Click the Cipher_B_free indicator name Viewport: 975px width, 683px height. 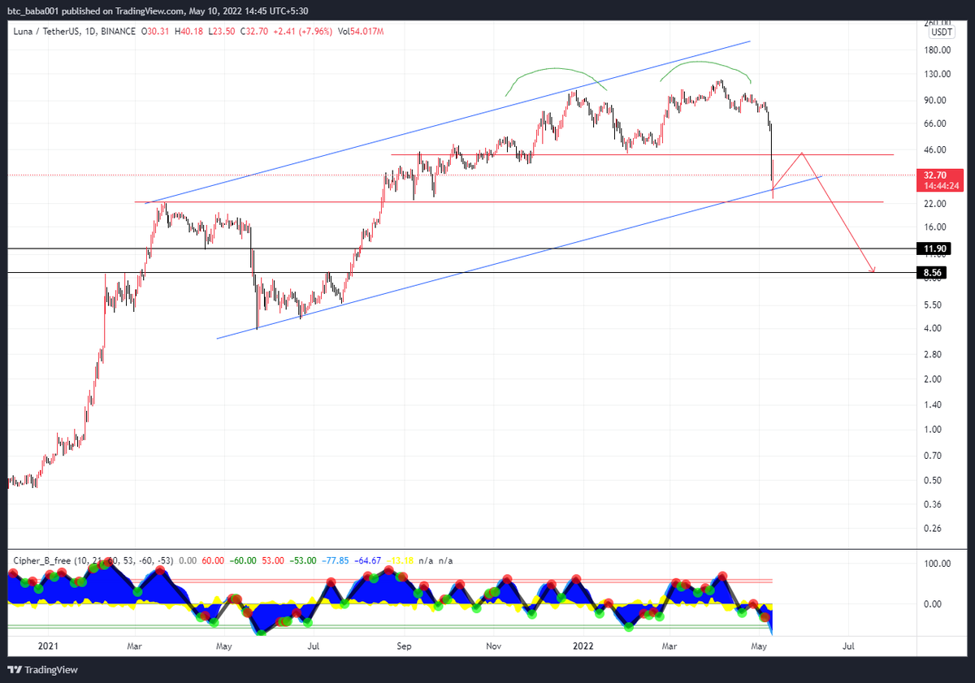41,561
